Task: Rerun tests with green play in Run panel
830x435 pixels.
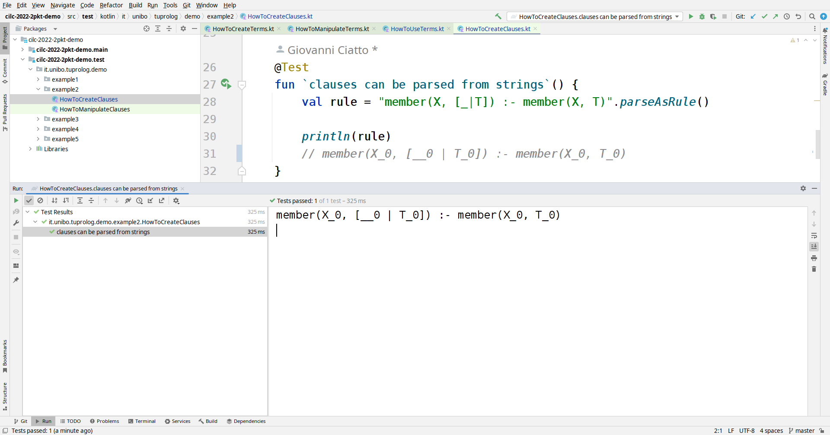Action: [16, 200]
